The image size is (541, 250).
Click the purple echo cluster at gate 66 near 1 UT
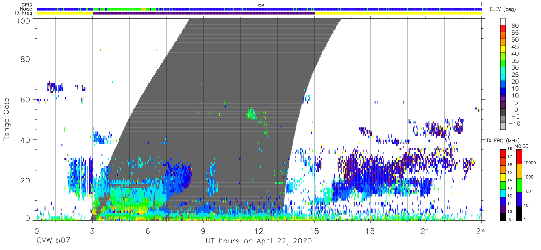click(x=55, y=87)
